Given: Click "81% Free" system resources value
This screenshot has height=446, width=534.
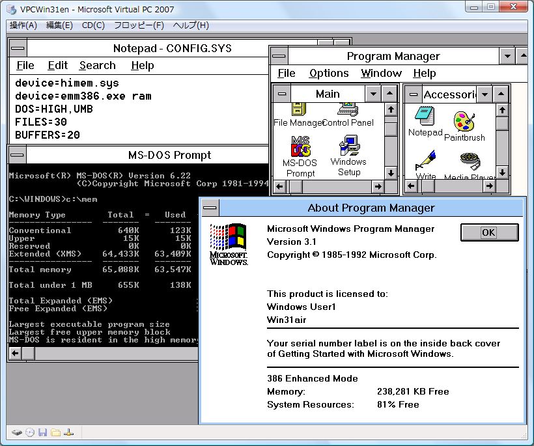Looking at the screenshot, I should 398,404.
